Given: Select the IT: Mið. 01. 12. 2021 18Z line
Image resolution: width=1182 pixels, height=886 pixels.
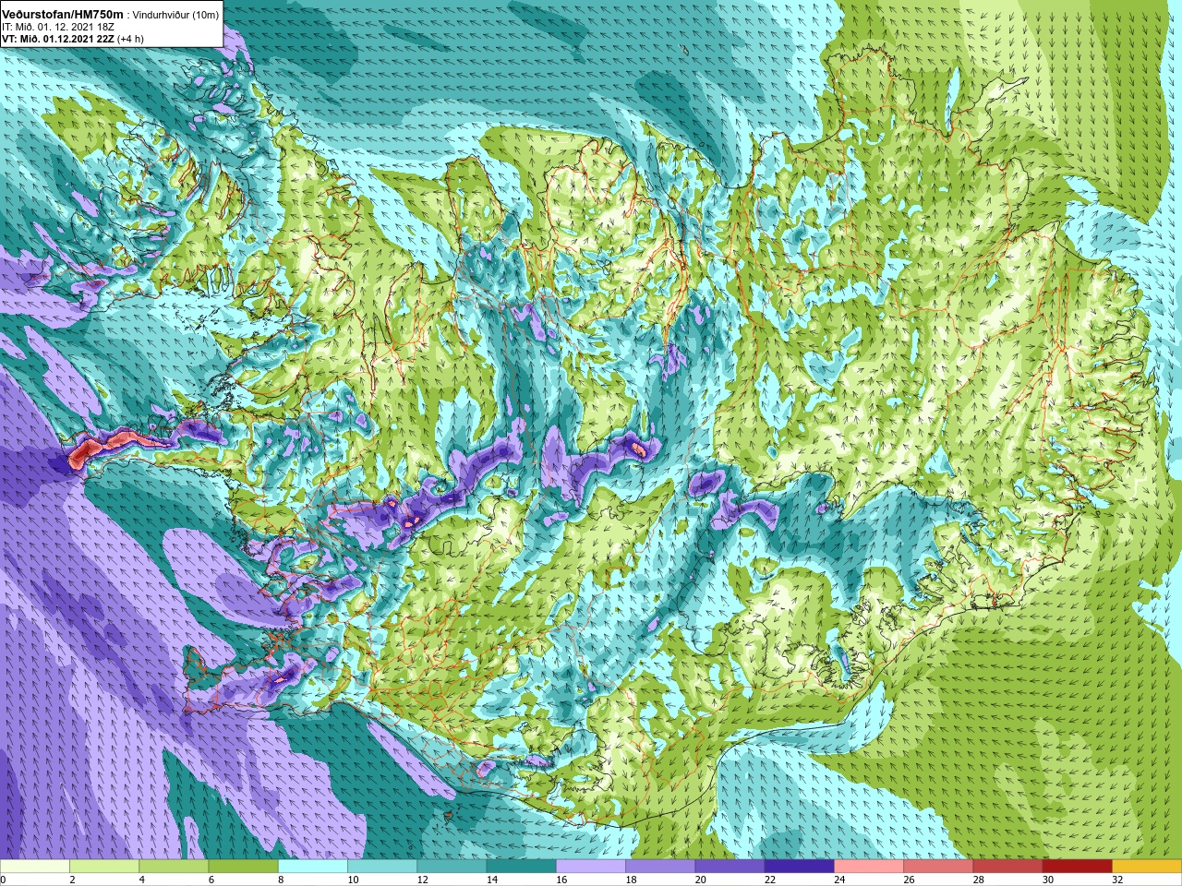Looking at the screenshot, I should tap(57, 27).
